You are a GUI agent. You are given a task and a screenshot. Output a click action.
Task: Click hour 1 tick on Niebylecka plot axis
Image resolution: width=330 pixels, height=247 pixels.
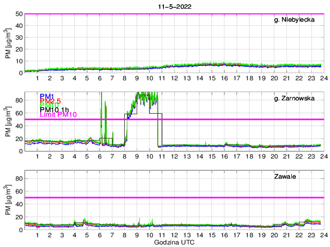point(37,78)
